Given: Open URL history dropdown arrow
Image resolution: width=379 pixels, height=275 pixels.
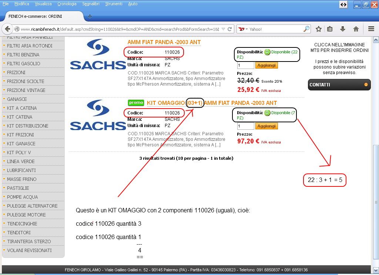Looking at the screenshot, I should [x=223, y=29].
